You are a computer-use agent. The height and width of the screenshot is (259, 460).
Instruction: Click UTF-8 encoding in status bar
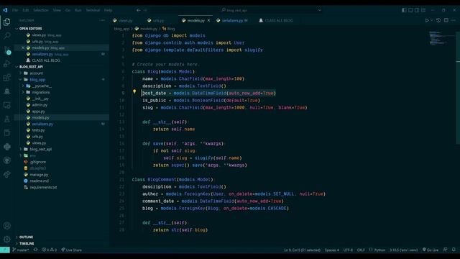pyautogui.click(x=348, y=250)
